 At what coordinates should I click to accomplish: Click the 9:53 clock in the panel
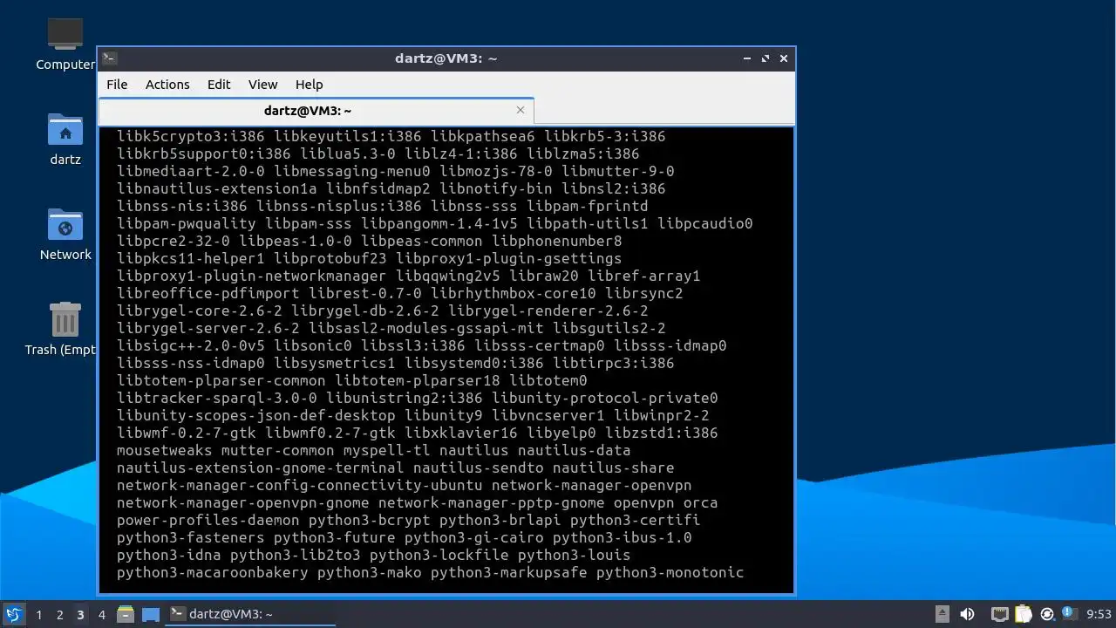(1099, 614)
